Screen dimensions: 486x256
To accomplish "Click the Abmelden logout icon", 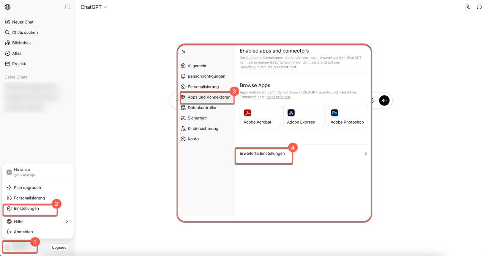I will [x=9, y=232].
